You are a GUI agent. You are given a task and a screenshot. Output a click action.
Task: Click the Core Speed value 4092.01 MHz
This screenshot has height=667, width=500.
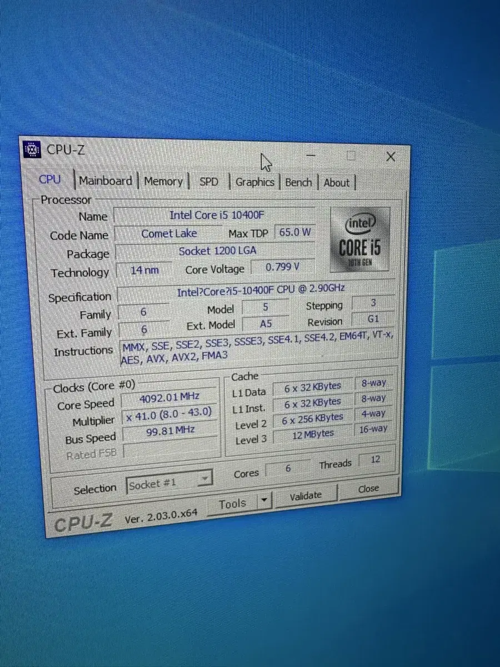tap(169, 398)
